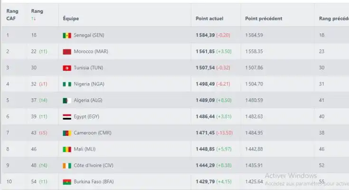Sort table using Rang column arrows
Viewport: 349px width, 190px height.
[x=33, y=19]
